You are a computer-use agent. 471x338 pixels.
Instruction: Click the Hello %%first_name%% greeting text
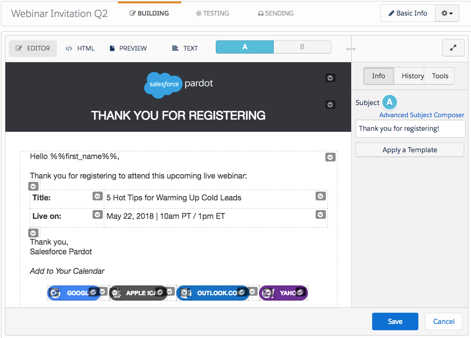pyautogui.click(x=75, y=156)
